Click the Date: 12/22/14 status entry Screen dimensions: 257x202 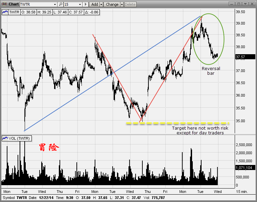[x=41, y=198]
